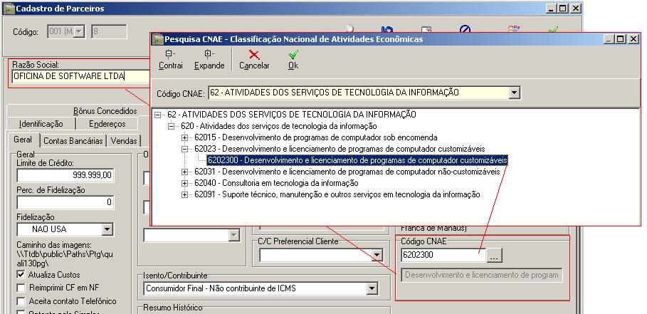
Task: Select row 62031 - programas não-customizáveis
Action: pyautogui.click(x=347, y=172)
